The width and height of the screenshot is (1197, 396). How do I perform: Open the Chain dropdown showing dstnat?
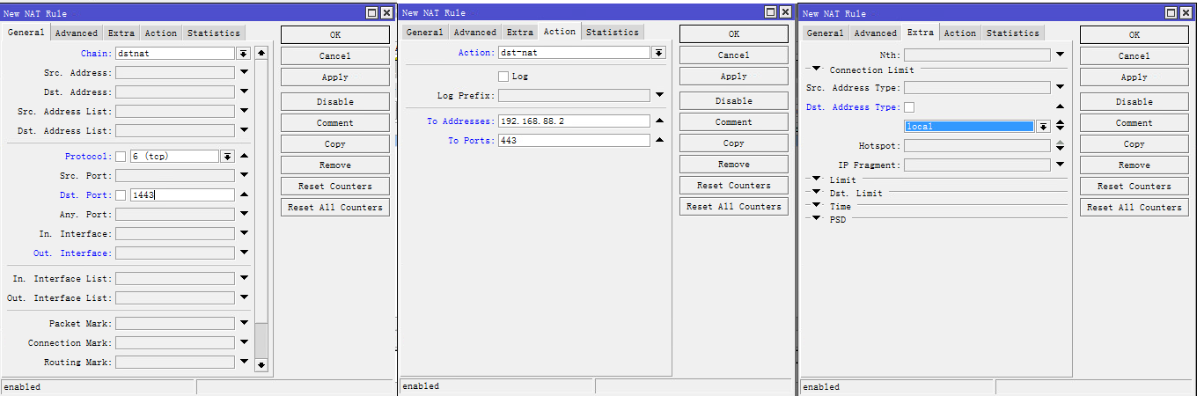tap(243, 54)
